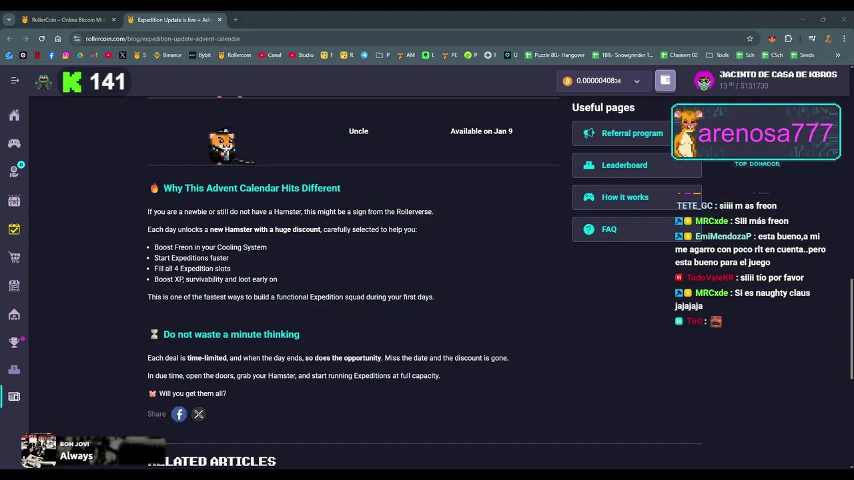Go to browser home page

[57, 39]
